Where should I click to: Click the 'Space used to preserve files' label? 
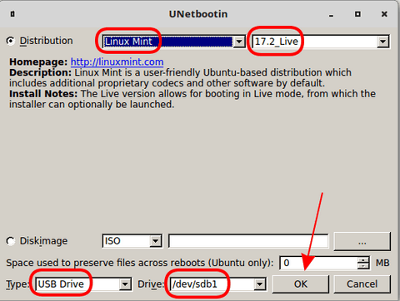(x=140, y=263)
